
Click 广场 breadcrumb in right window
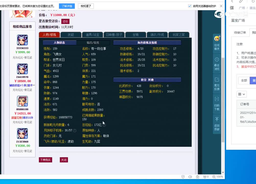pyautogui.click(x=242, y=8)
